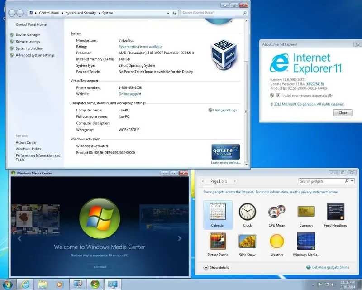The height and width of the screenshot is (290, 362).
Task: Click the Action Center flag in system tray
Action: pyautogui.click(x=320, y=285)
